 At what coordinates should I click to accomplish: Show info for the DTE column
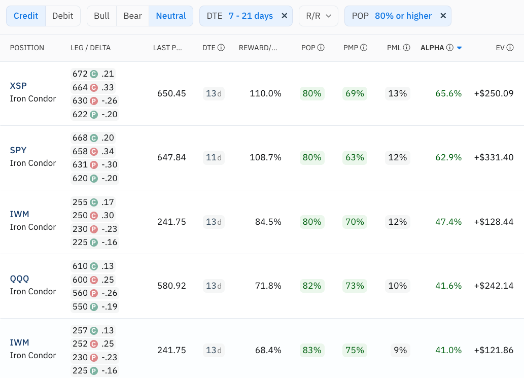[x=221, y=48]
